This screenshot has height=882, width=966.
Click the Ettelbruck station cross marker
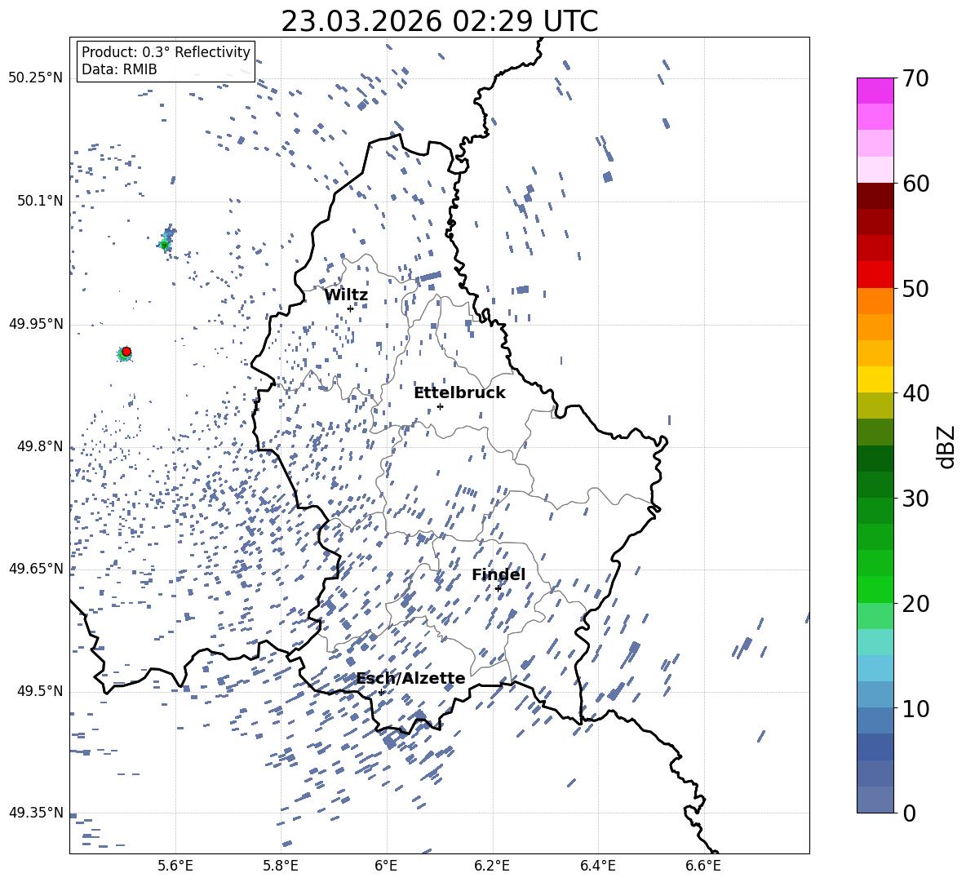point(440,406)
